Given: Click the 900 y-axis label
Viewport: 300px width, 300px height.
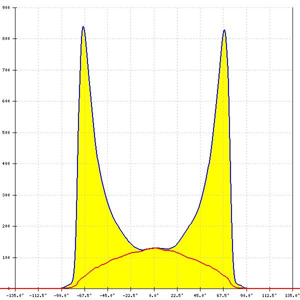Looking at the screenshot, I should (x=6, y=7).
